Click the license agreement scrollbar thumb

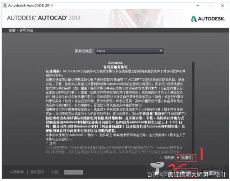coord(193,65)
